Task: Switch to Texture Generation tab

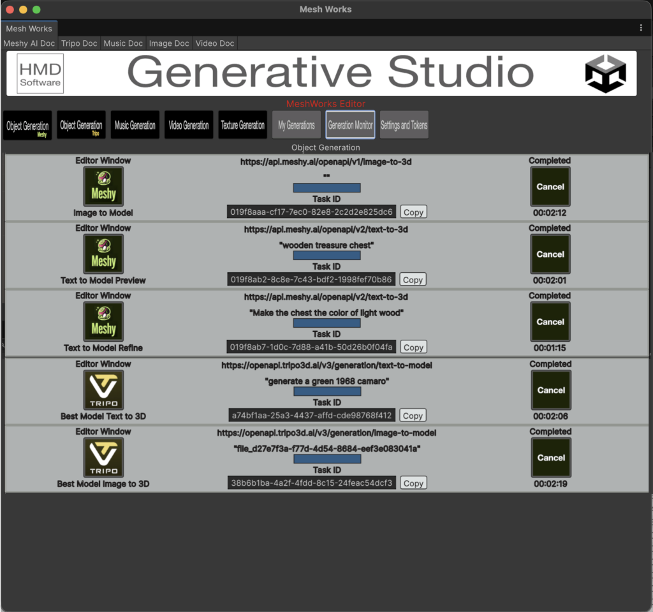Action: (x=243, y=124)
